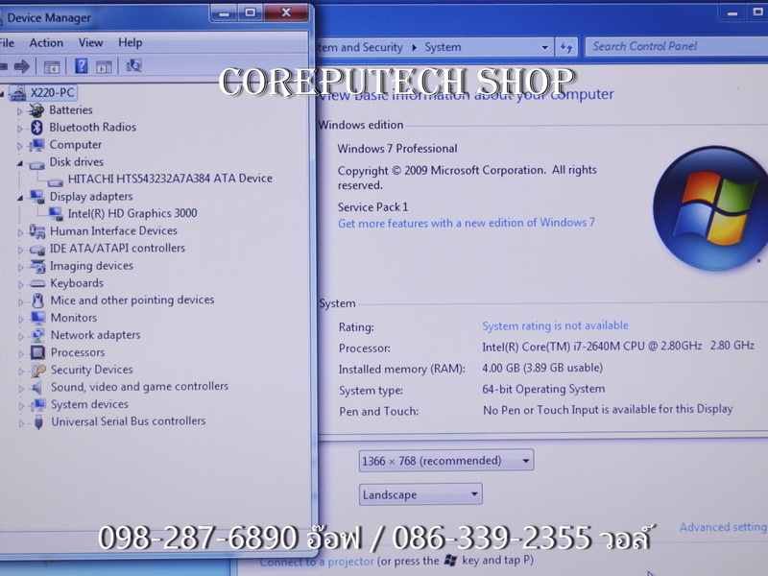Open the File menu in Device Manager
The image size is (768, 576).
7,43
